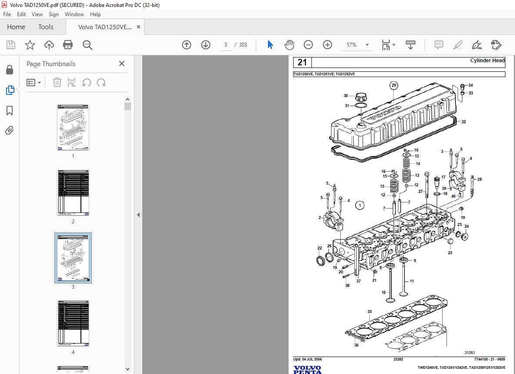The height and width of the screenshot is (374, 515).
Task: Go to the previous page with the up arrow
Action: tap(187, 45)
